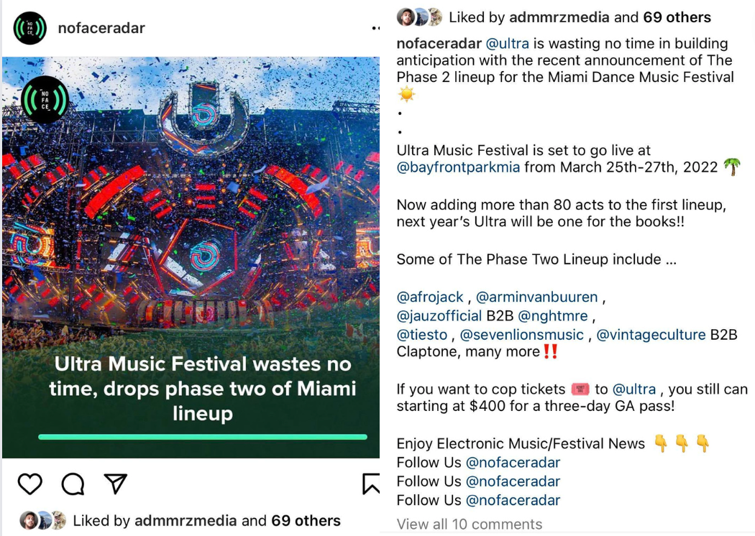Image resolution: width=755 pixels, height=536 pixels.
Task: Open the @vintageculture profile mention
Action: click(x=651, y=334)
